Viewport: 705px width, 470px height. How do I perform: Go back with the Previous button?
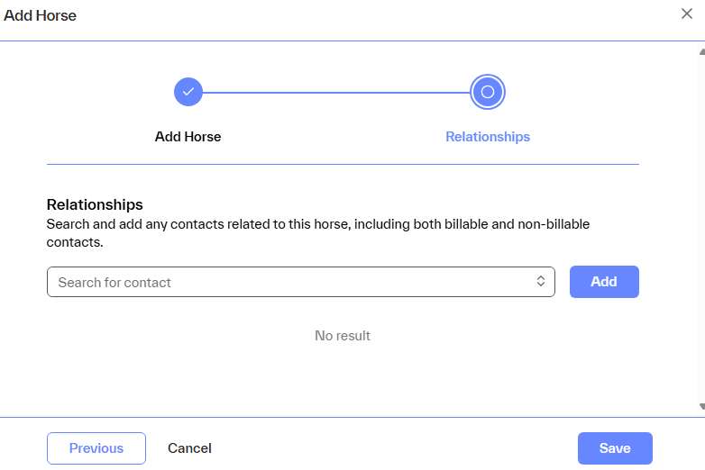pos(96,448)
